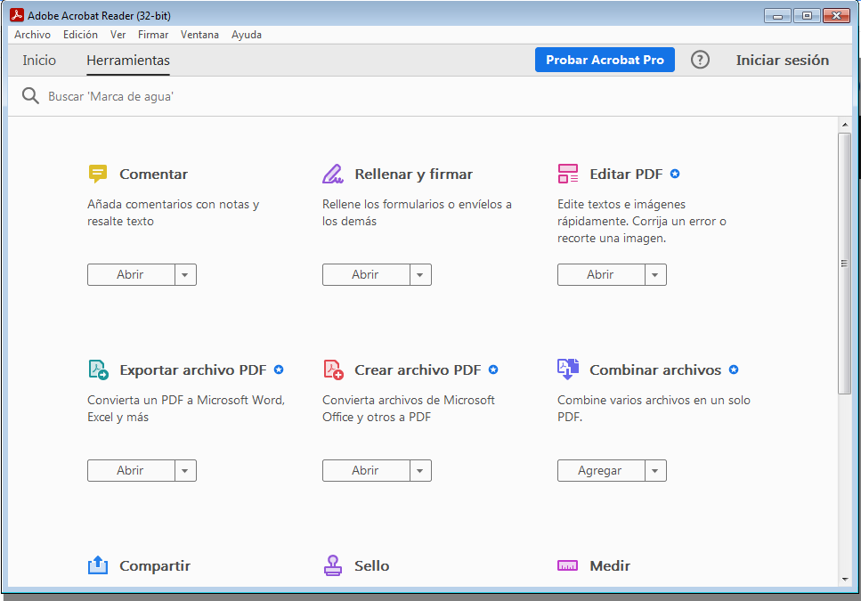
Task: Expand dropdown arrow beside Exportar archivo PDF Abrir
Action: [185, 470]
